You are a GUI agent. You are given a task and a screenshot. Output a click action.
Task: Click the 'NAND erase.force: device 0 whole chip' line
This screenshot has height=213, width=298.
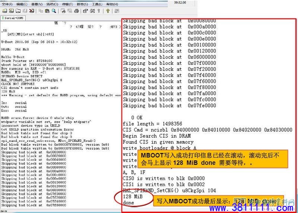(38, 118)
